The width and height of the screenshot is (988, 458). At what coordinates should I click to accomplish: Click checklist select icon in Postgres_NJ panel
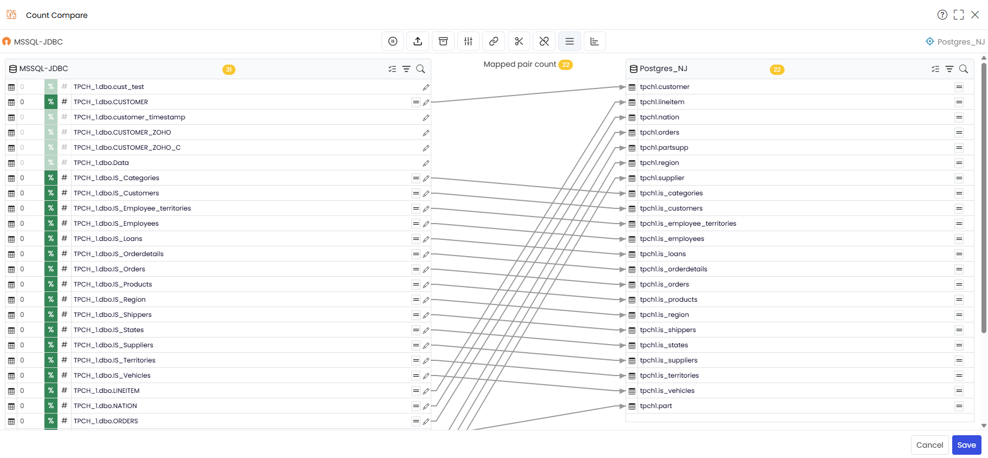[935, 69]
